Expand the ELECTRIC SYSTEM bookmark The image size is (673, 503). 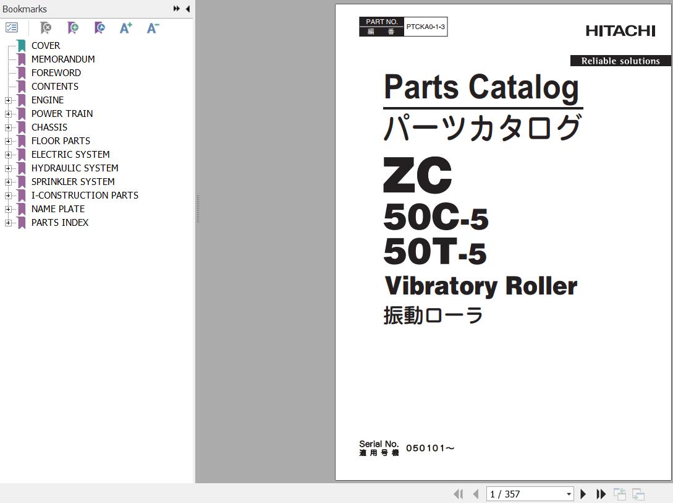(x=8, y=155)
